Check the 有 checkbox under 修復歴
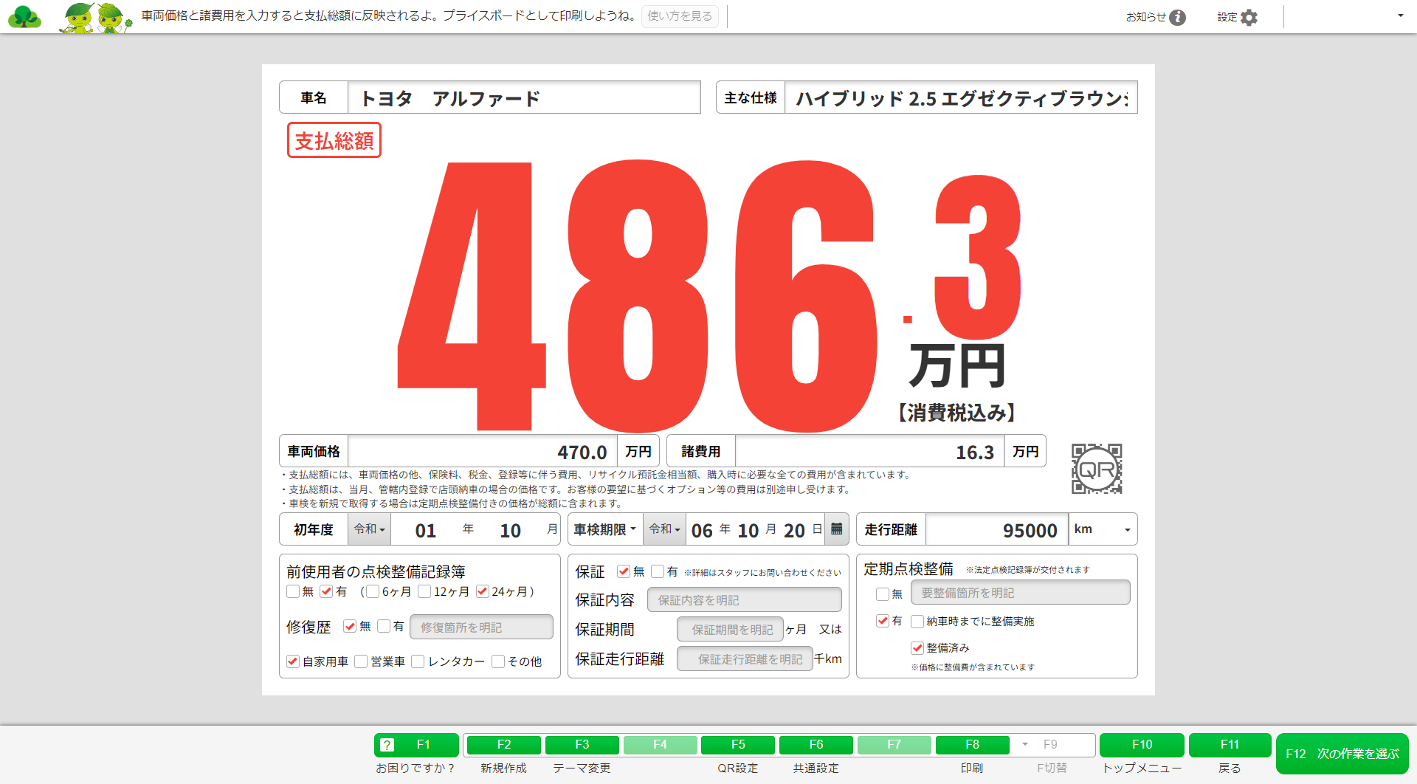 click(385, 626)
